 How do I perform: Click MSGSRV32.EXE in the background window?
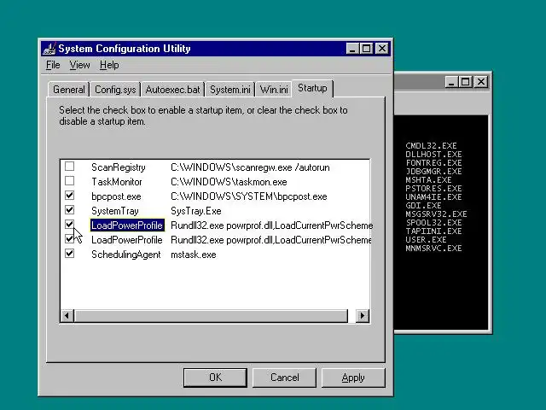tap(436, 214)
